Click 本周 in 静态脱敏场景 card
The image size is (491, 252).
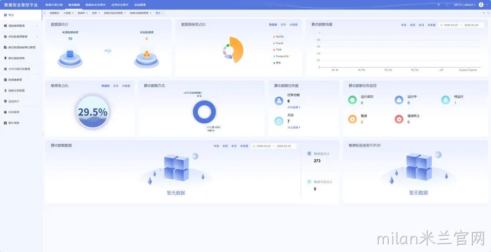coord(412,25)
